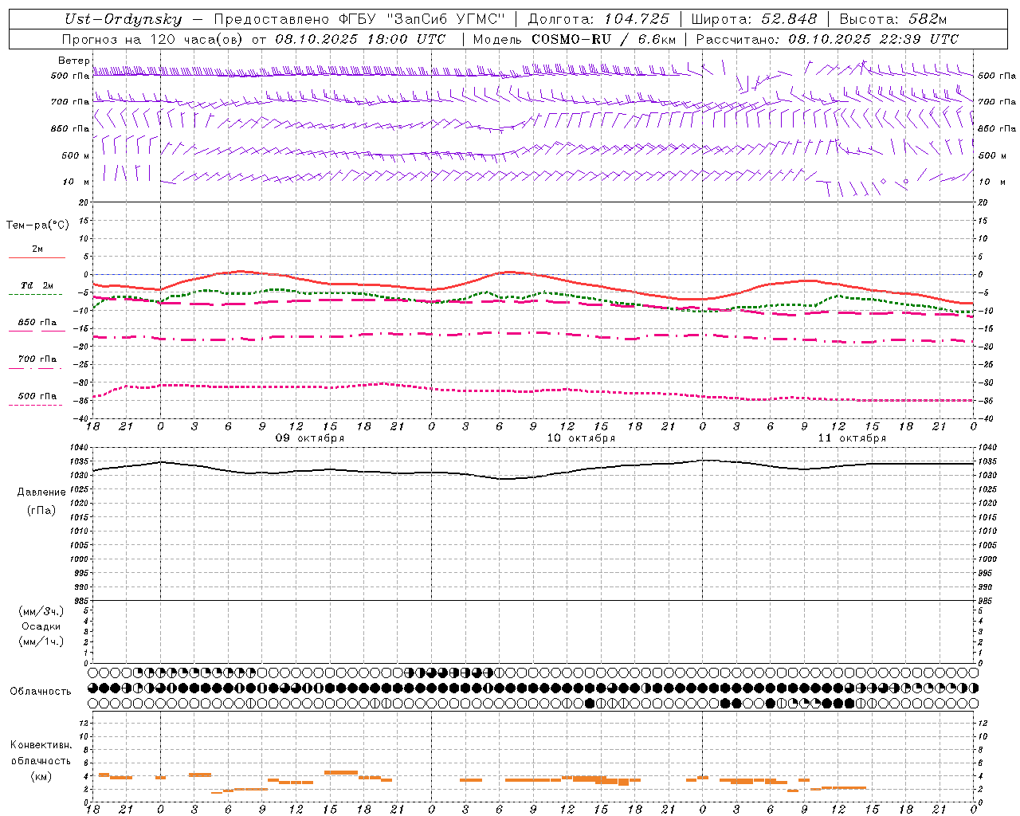Click the 'Ветер' wind panel label
The height and width of the screenshot is (816, 1020).
pyautogui.click(x=73, y=61)
